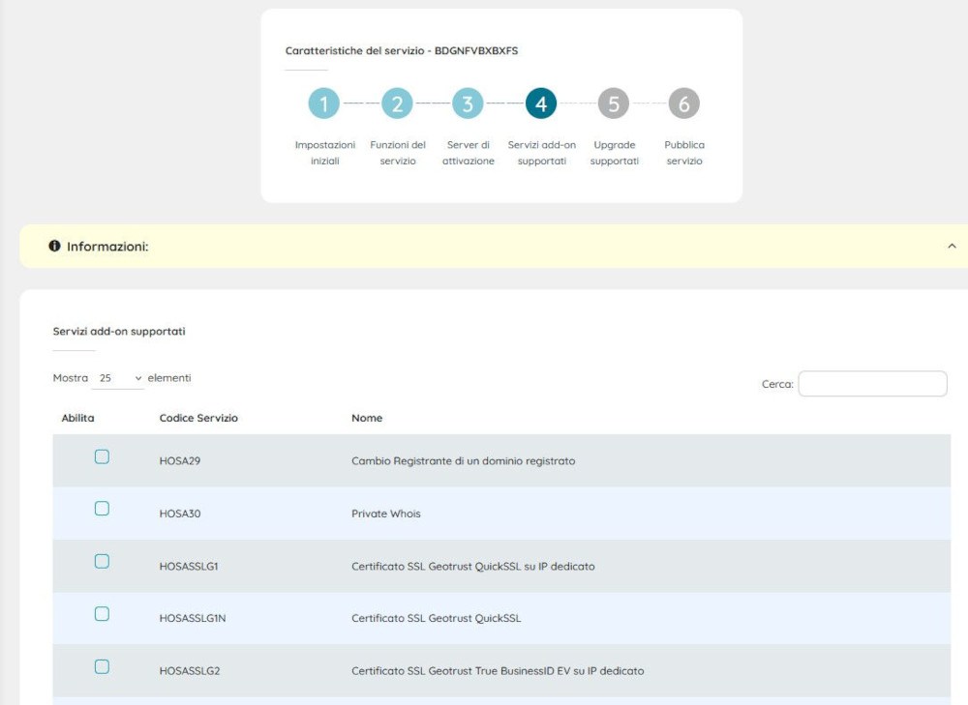Expand the Informazioni yellow banner
This screenshot has height=705, width=968.
point(484,247)
